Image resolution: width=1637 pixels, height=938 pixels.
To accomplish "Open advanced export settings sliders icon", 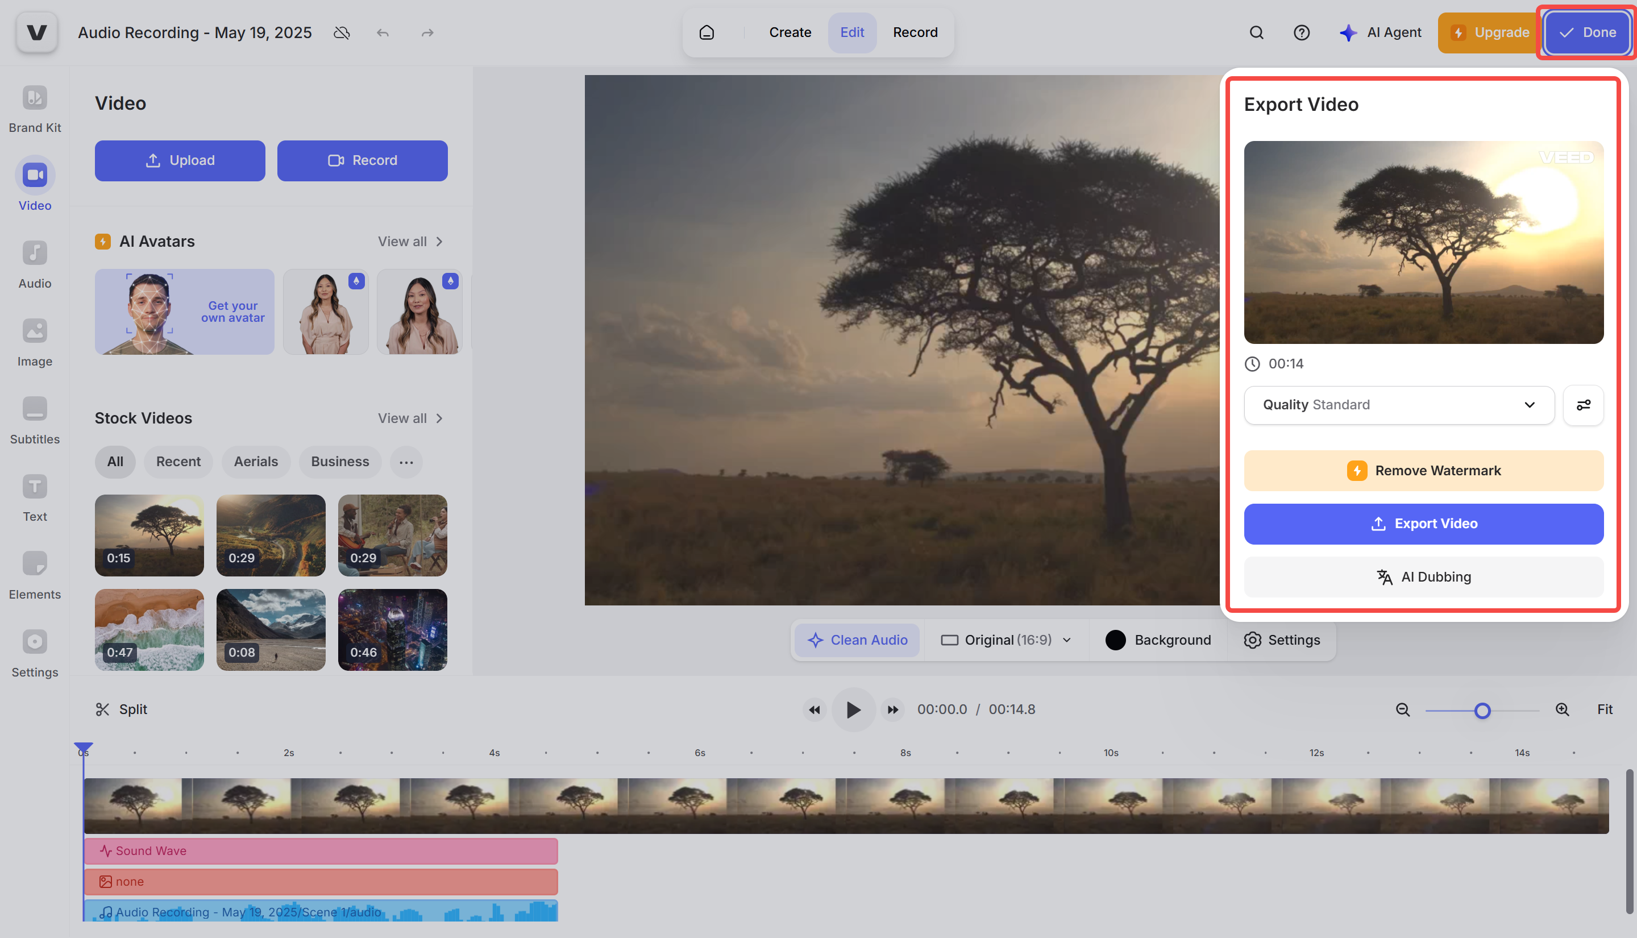I will click(x=1584, y=405).
